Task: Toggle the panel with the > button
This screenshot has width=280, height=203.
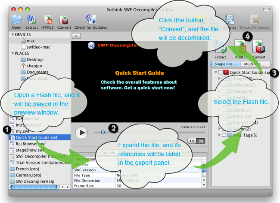Action: click(x=76, y=36)
